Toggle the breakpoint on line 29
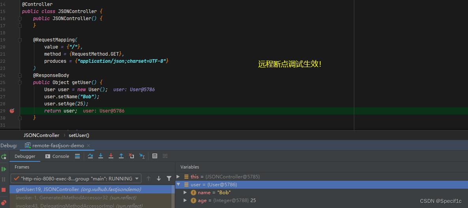Viewport: 468px width, 208px height. point(12,111)
